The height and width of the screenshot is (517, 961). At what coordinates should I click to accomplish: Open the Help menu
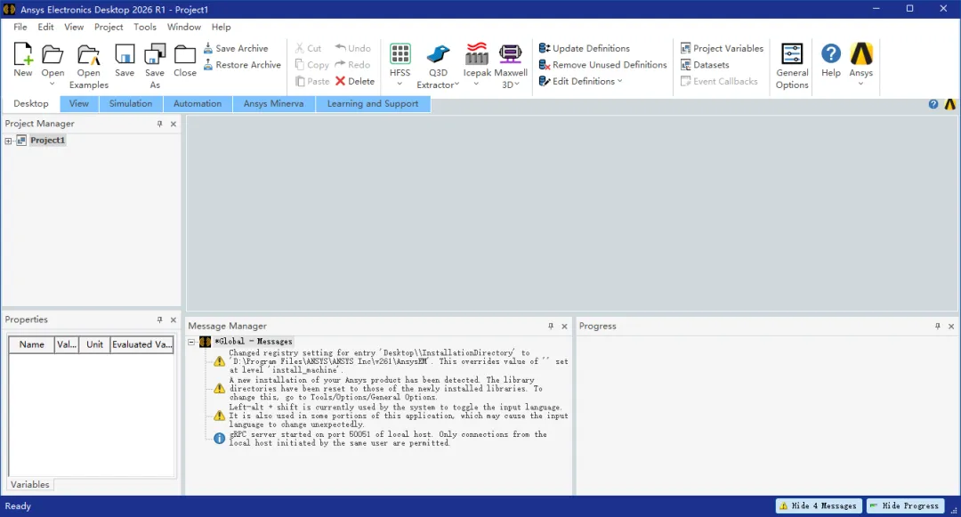pyautogui.click(x=221, y=27)
